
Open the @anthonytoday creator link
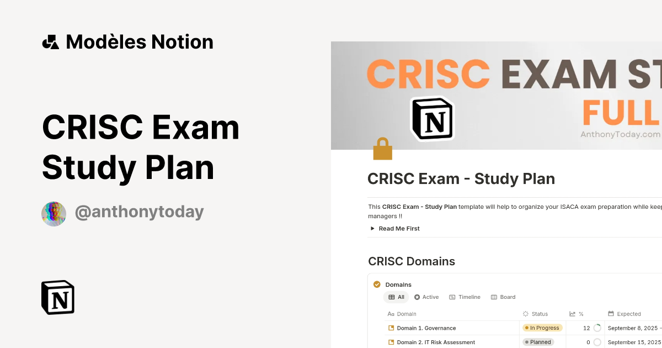click(139, 212)
